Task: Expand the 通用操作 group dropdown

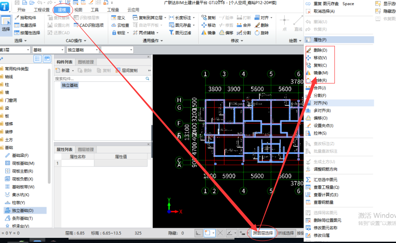Action: point(153,41)
